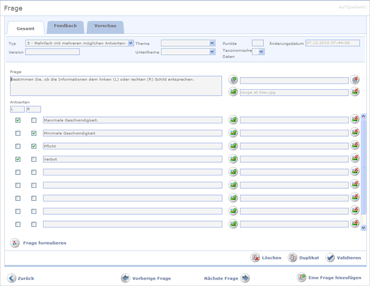Delete the rouge et bleu.jpg image

tap(355, 92)
